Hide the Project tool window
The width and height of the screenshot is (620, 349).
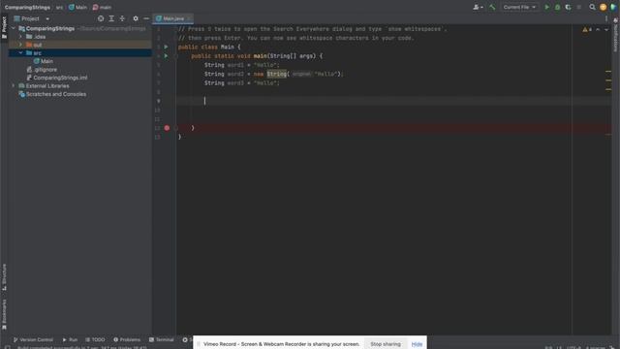(x=146, y=18)
